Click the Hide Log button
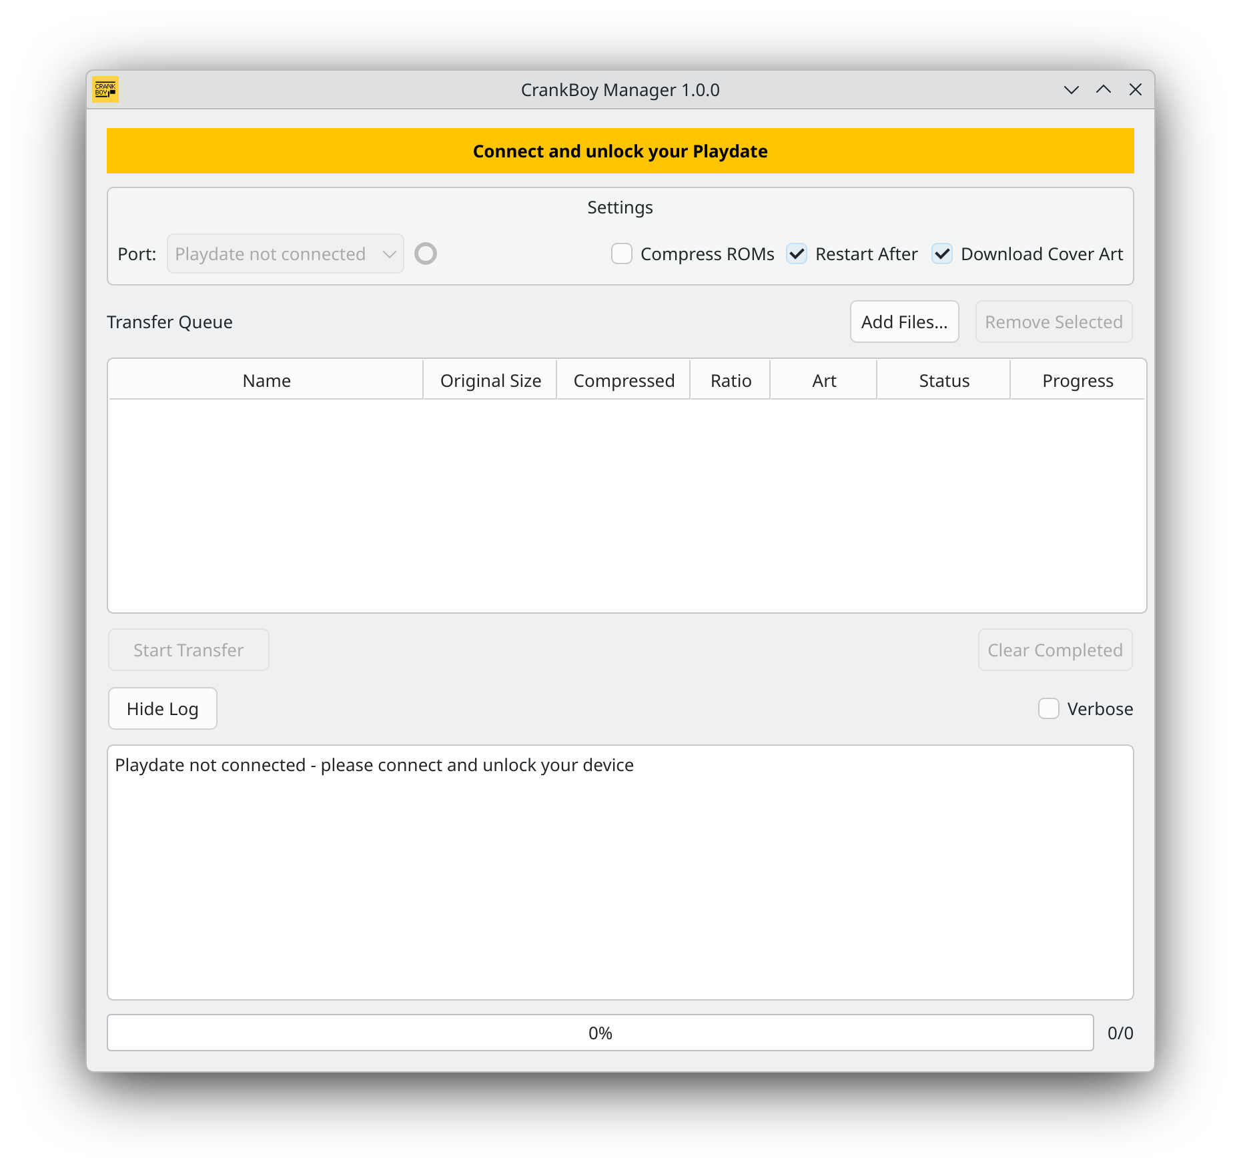Viewport: 1241px width, 1174px height. tap(163, 708)
